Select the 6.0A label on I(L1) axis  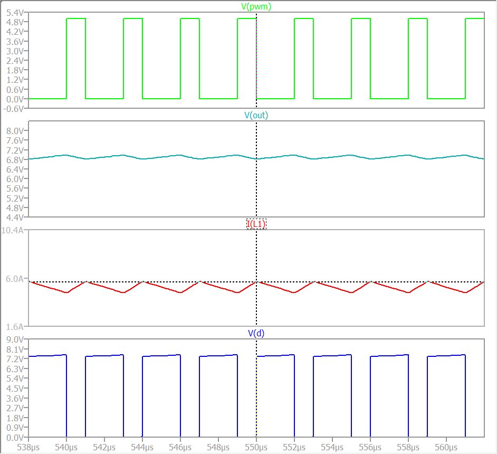point(15,279)
